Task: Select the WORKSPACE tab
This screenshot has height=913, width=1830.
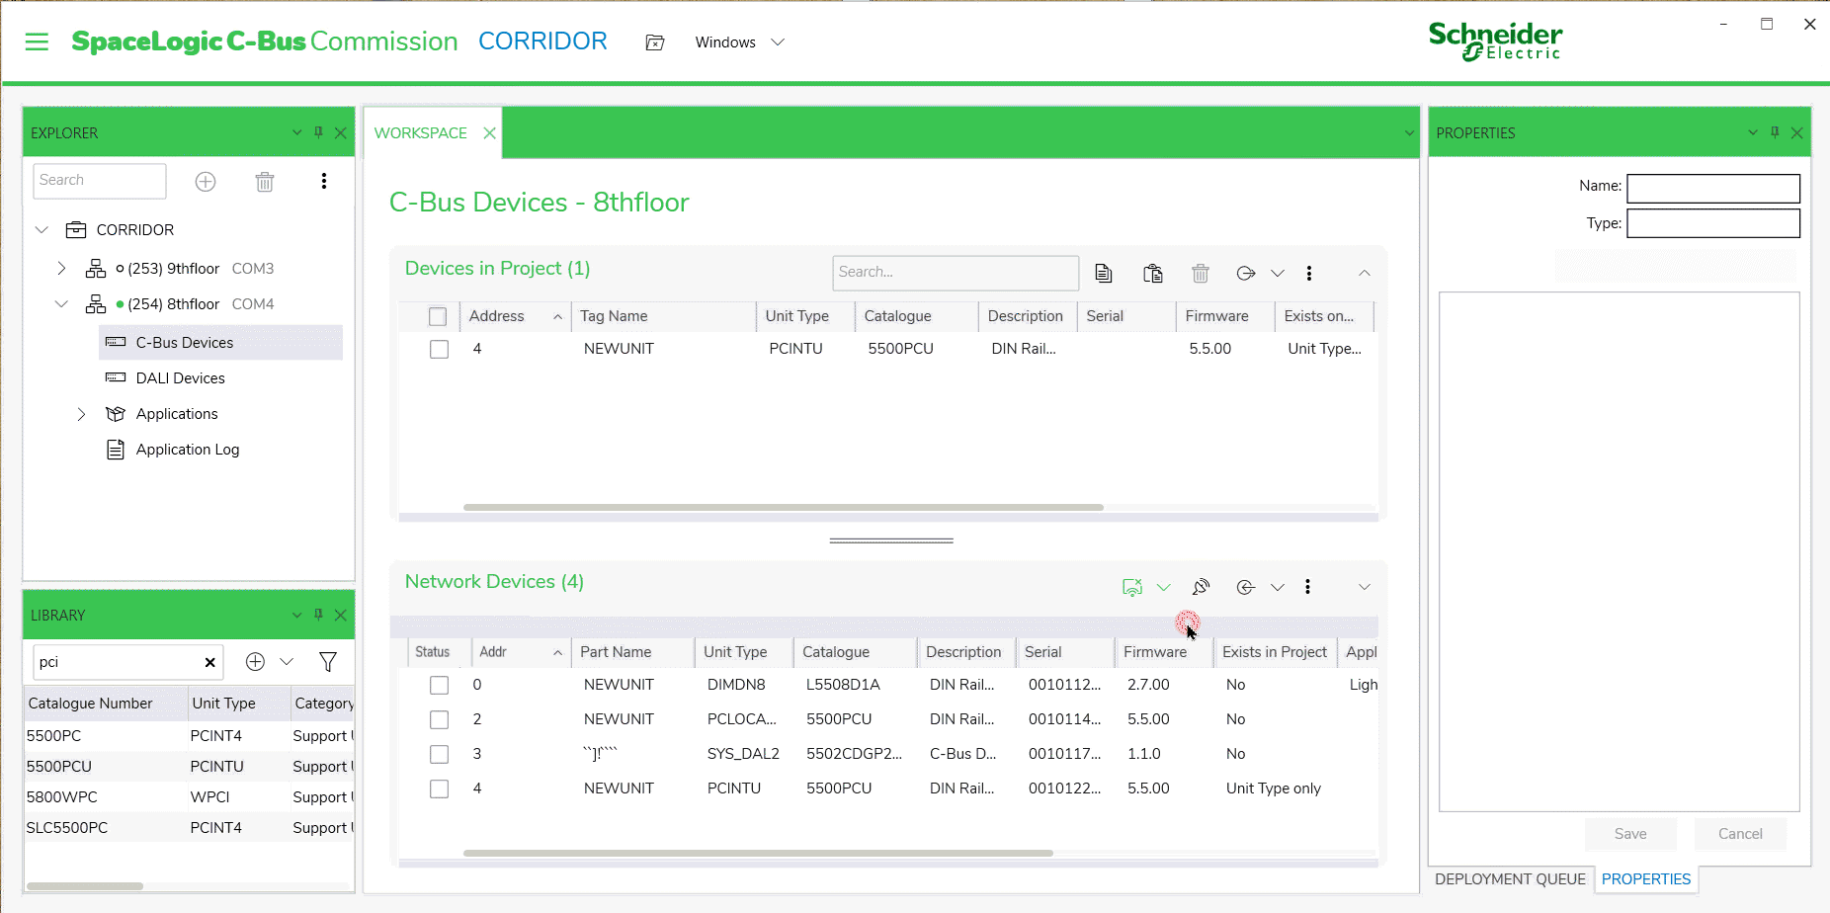Action: point(420,133)
